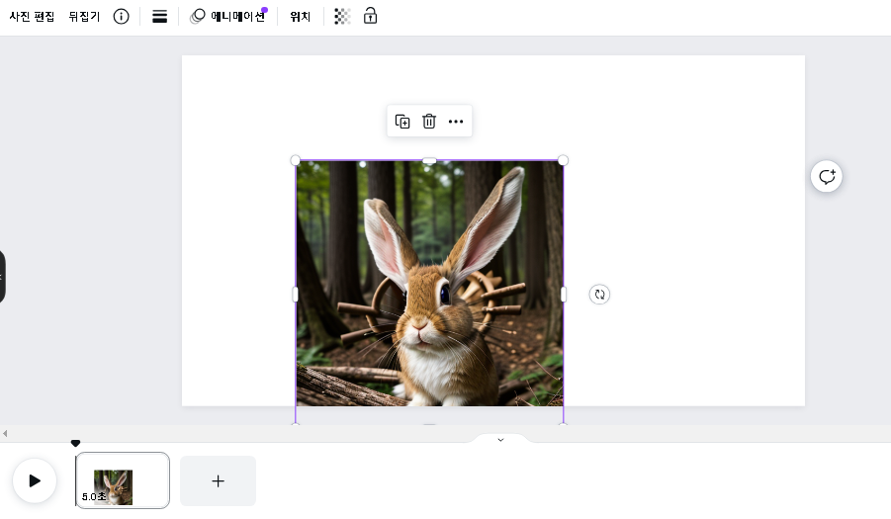Click the rotate handle beside the image
The image size is (891, 519).
click(x=599, y=295)
